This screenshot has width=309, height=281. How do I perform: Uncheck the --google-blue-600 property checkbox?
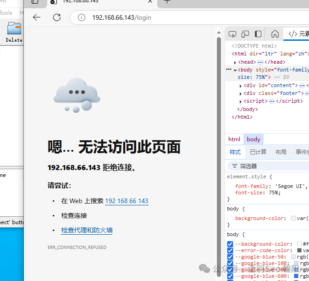(x=230, y=276)
